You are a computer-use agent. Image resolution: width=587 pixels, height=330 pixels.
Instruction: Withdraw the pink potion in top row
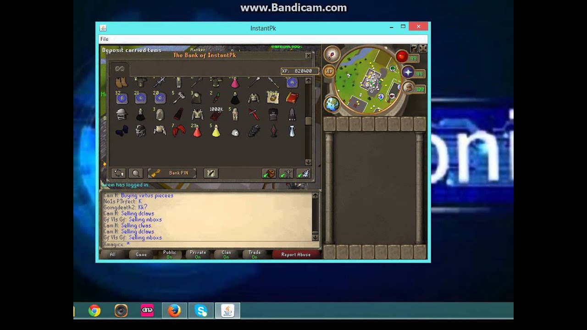click(x=235, y=82)
